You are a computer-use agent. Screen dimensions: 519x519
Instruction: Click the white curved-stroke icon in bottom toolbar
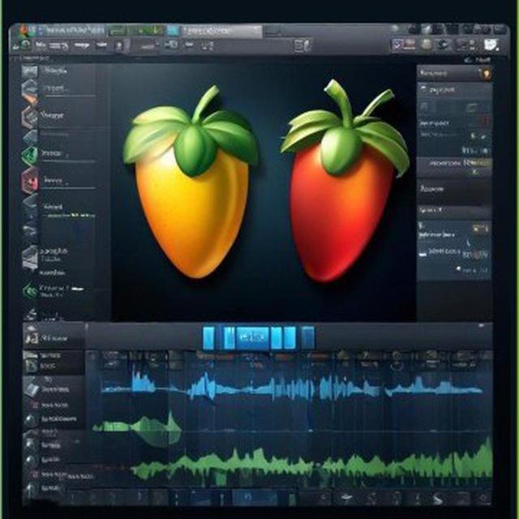[437, 497]
